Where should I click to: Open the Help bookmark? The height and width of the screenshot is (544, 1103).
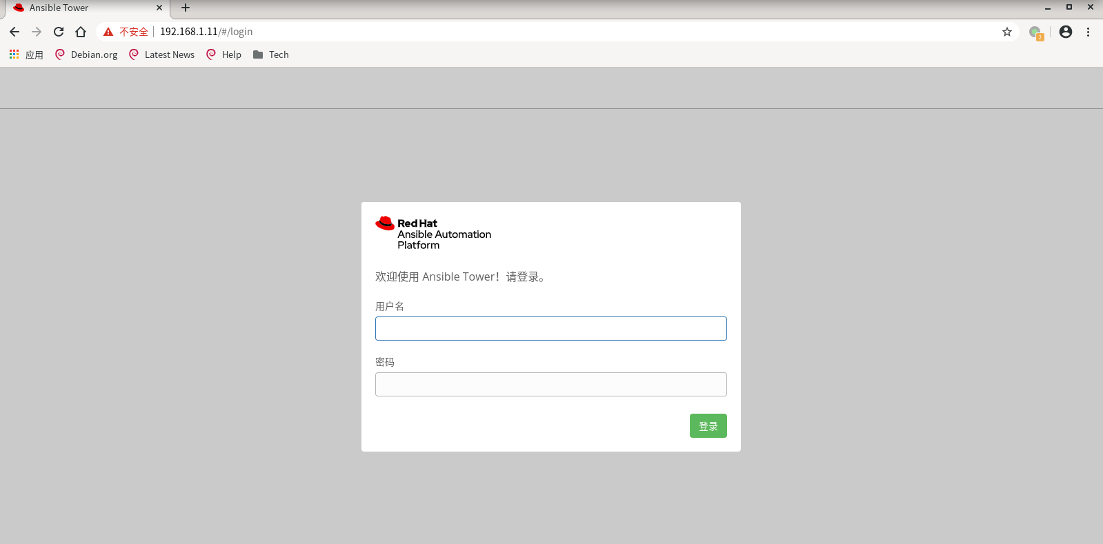223,54
